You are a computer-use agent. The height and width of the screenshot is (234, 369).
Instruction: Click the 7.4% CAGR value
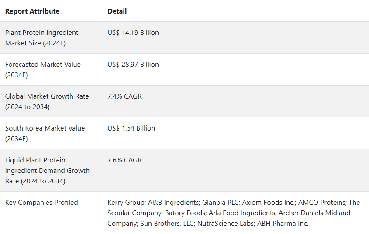[x=124, y=96]
